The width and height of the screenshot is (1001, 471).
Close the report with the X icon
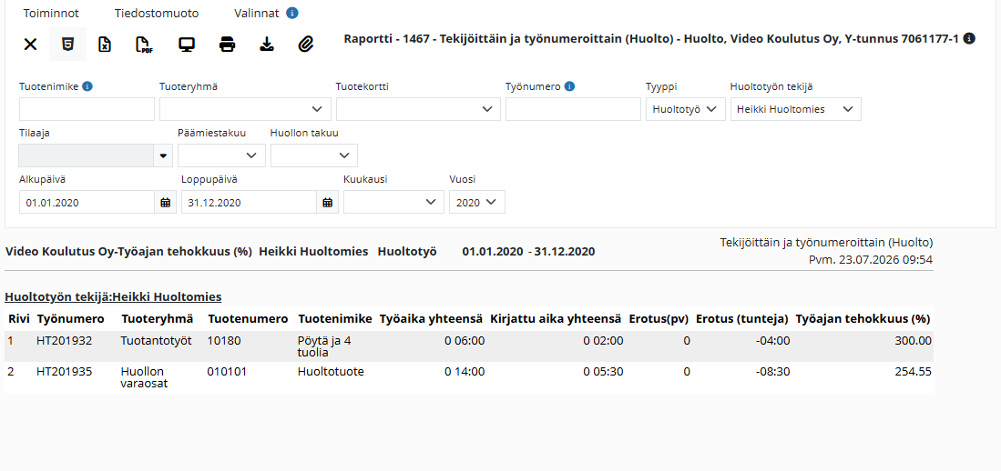pyautogui.click(x=30, y=45)
